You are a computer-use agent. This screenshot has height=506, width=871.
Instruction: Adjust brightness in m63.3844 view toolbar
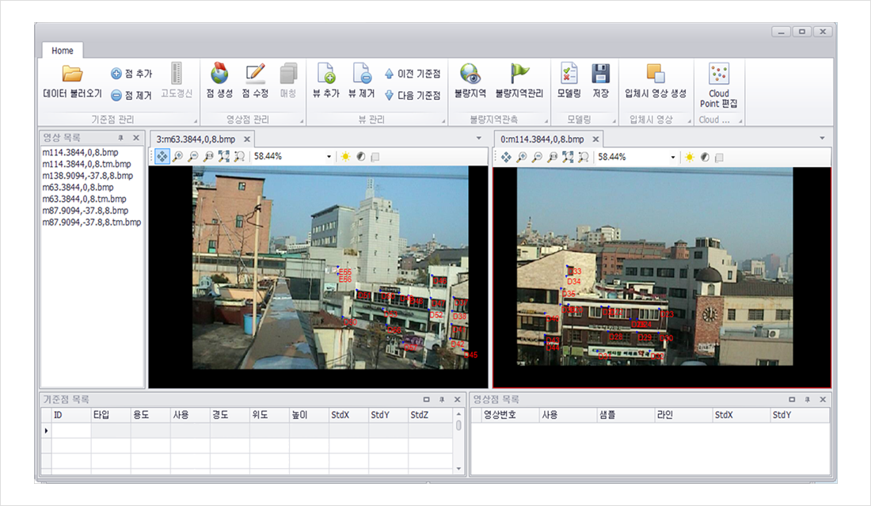(345, 157)
